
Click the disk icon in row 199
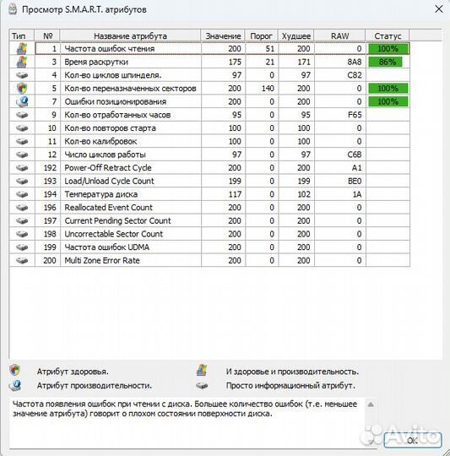click(x=22, y=247)
